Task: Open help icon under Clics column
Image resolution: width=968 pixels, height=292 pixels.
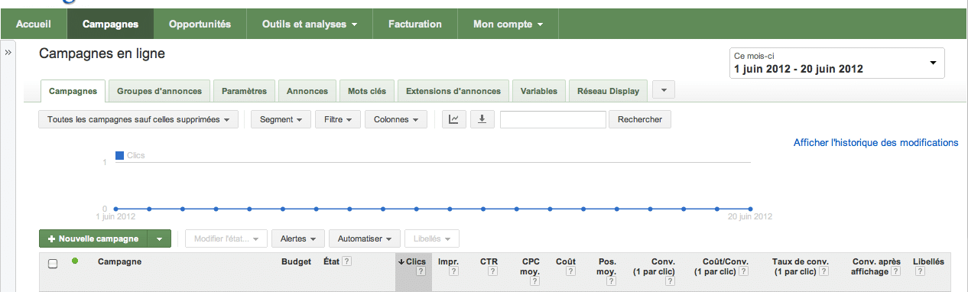Action: pos(421,272)
